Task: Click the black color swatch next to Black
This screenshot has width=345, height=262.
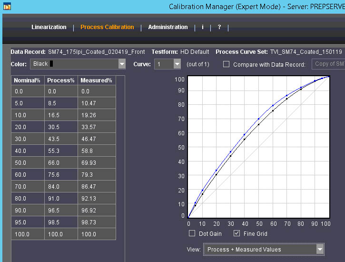Action: click(x=51, y=64)
